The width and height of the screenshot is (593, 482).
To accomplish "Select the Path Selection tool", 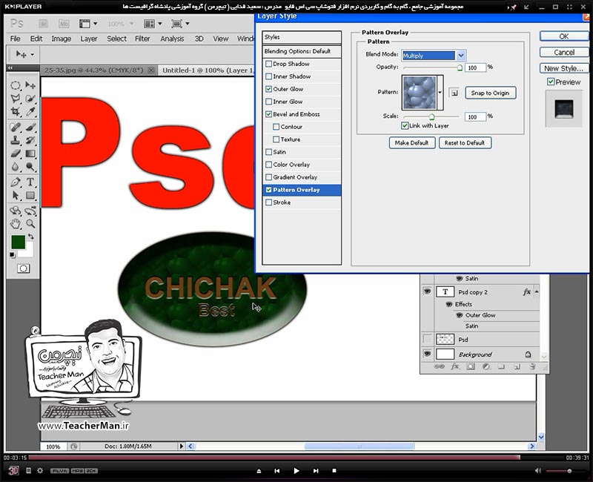I will 16,195.
